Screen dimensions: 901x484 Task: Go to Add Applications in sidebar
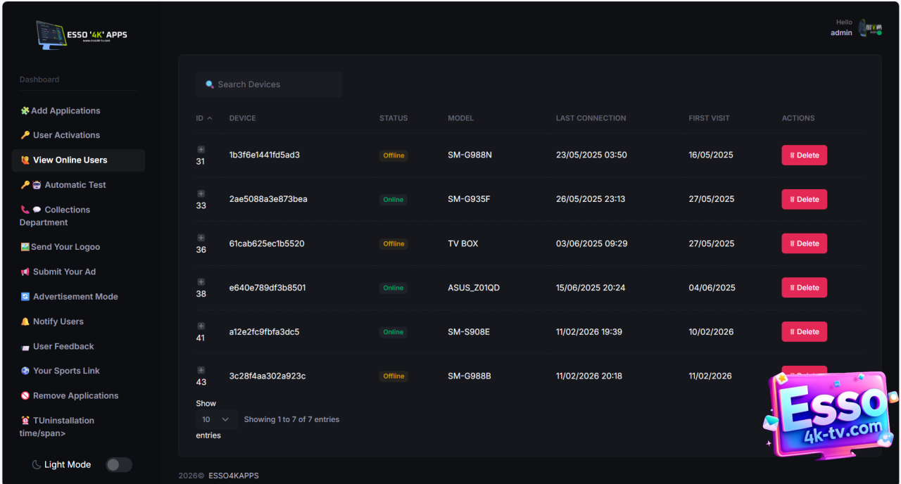click(65, 110)
